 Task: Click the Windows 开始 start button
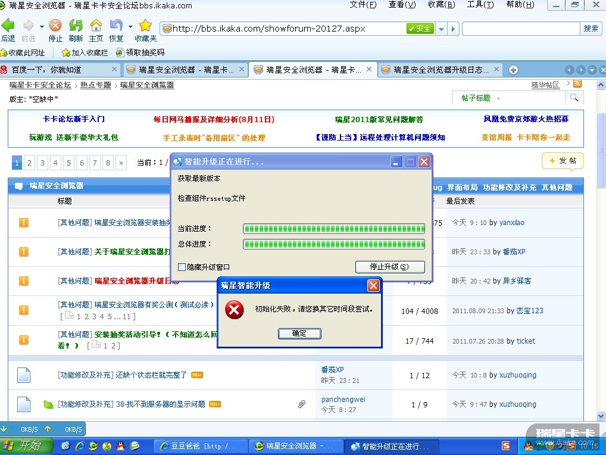pos(26,445)
